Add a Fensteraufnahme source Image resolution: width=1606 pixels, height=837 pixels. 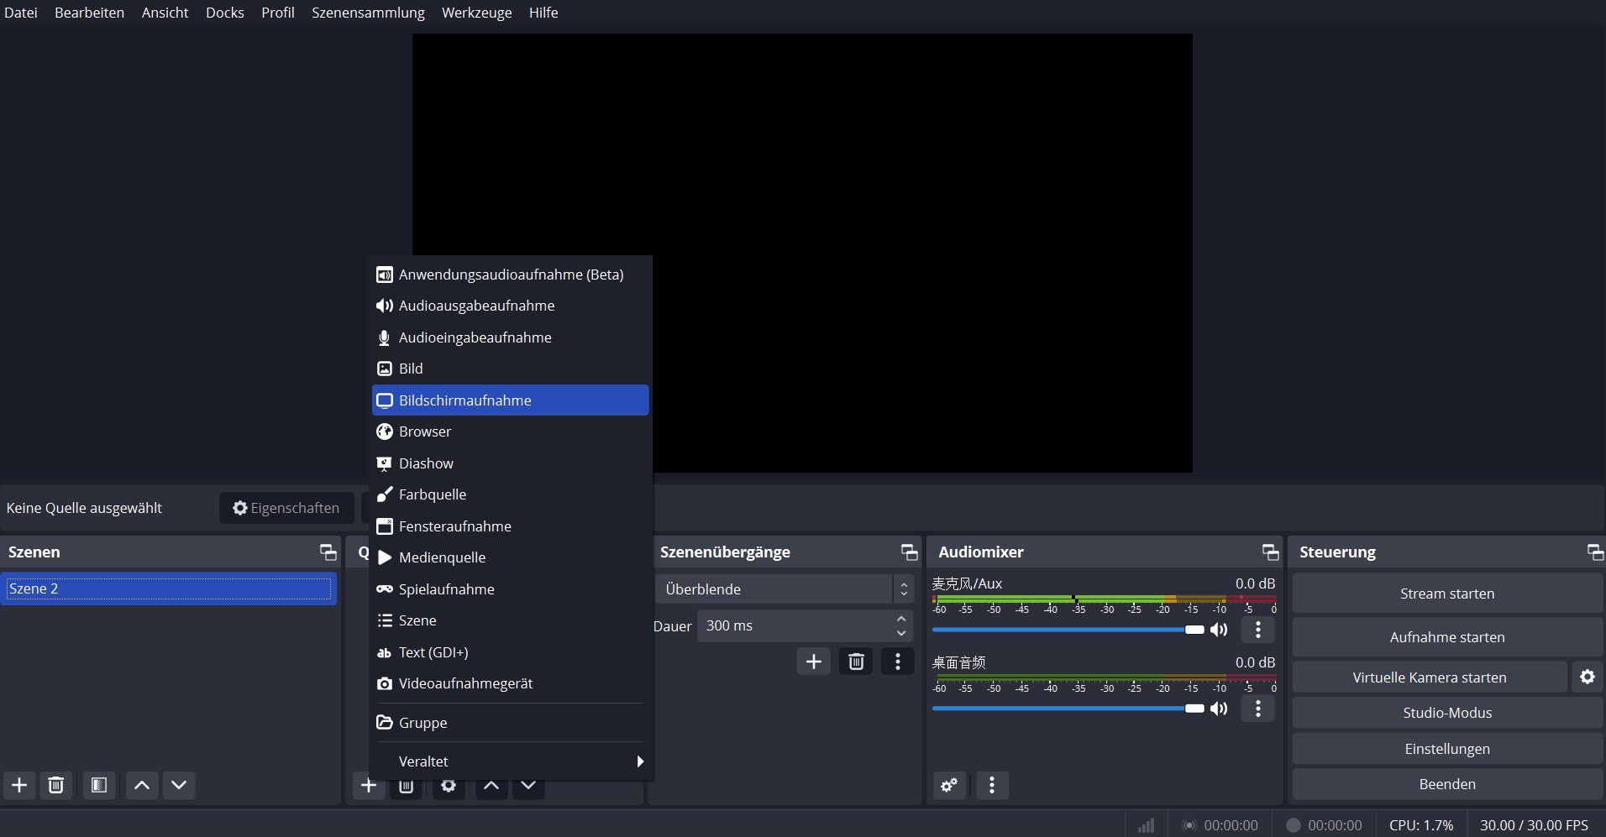click(x=511, y=526)
